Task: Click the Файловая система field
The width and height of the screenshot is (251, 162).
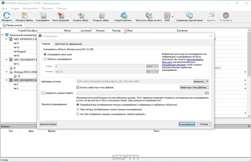Action: (134, 81)
